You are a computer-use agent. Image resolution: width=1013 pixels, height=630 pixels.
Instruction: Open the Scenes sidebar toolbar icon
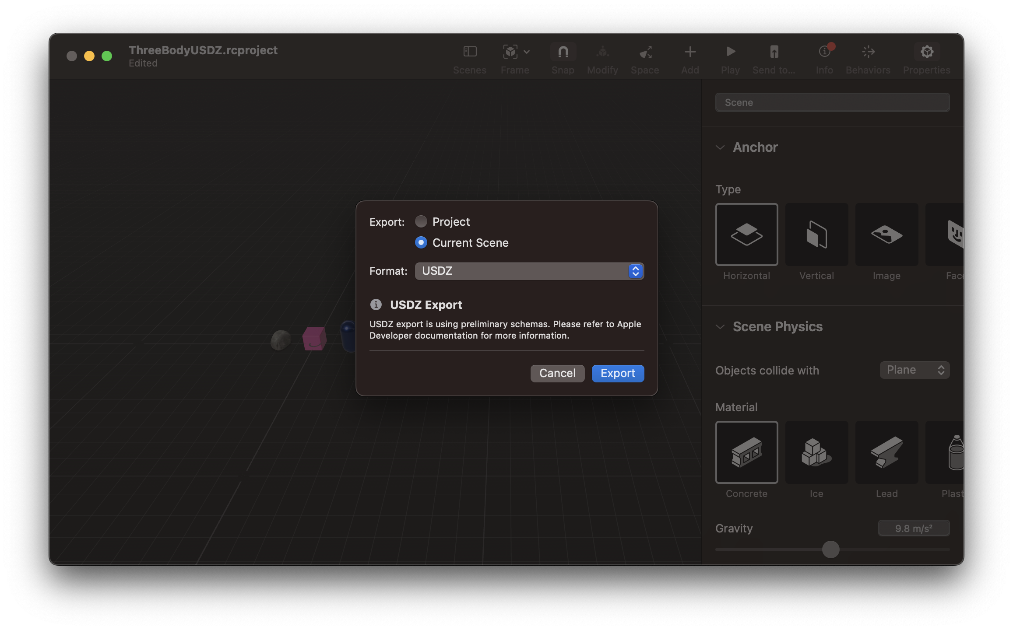click(x=470, y=52)
